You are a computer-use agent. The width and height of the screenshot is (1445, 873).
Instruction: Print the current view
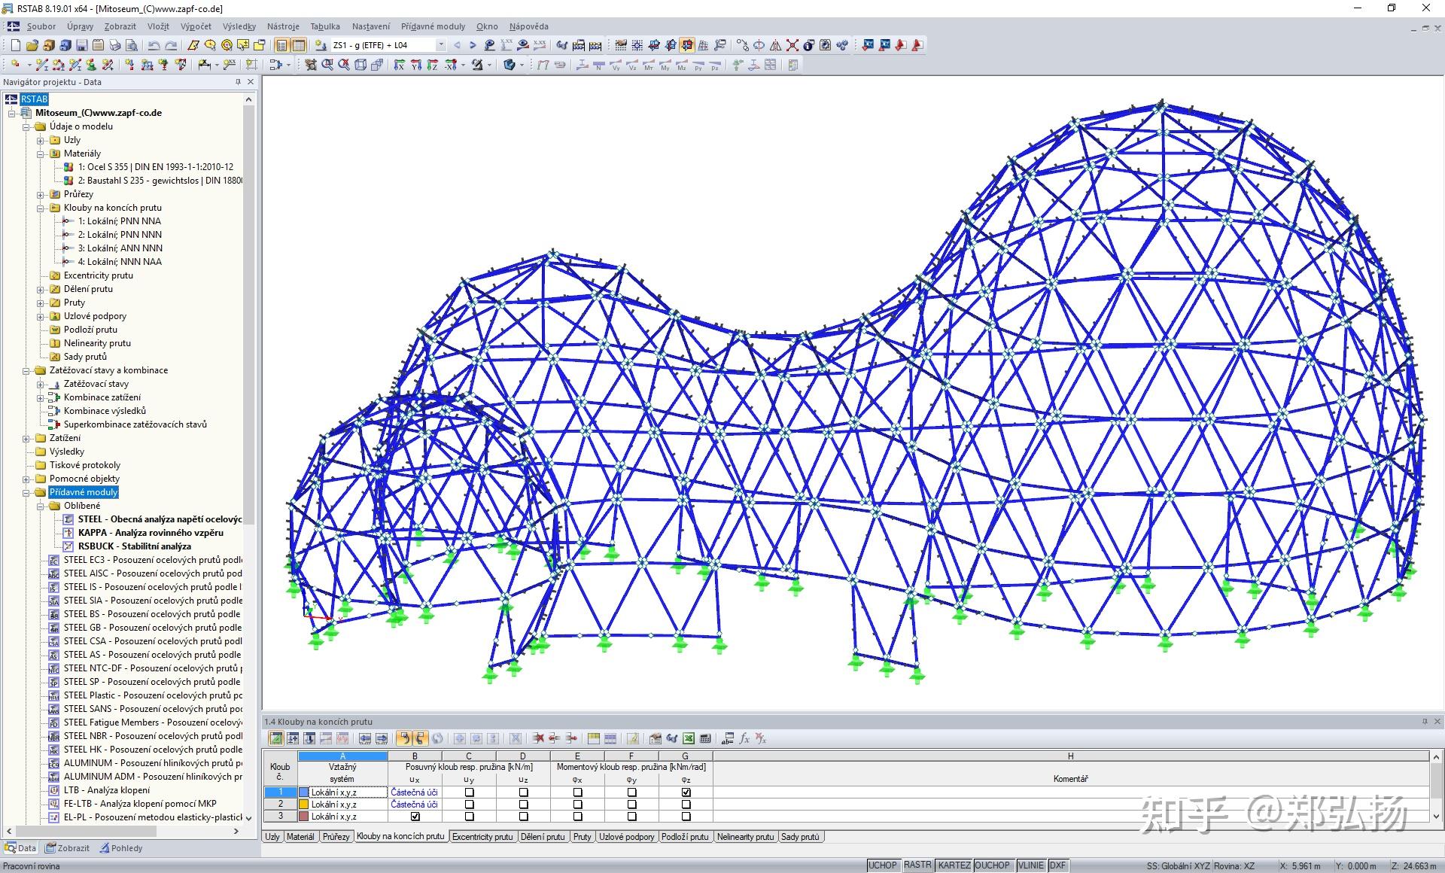coord(114,45)
